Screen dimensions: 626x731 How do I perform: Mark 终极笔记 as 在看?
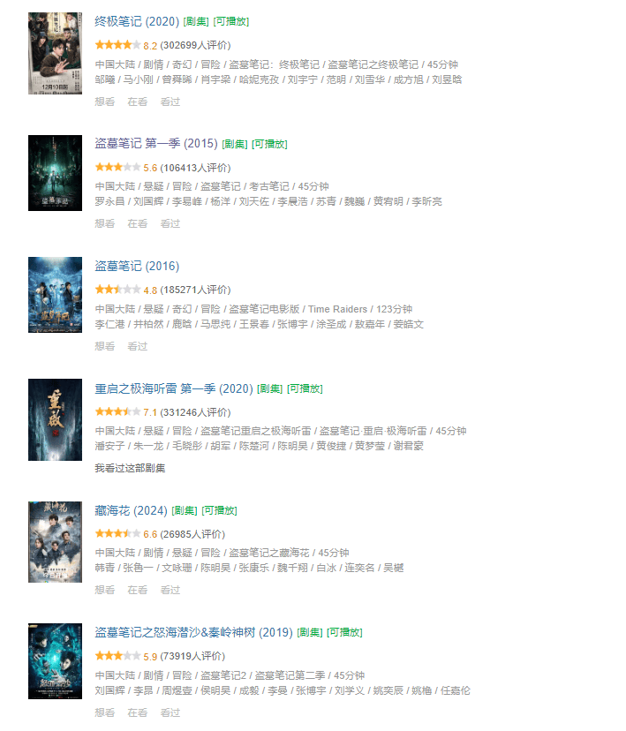[x=138, y=102]
